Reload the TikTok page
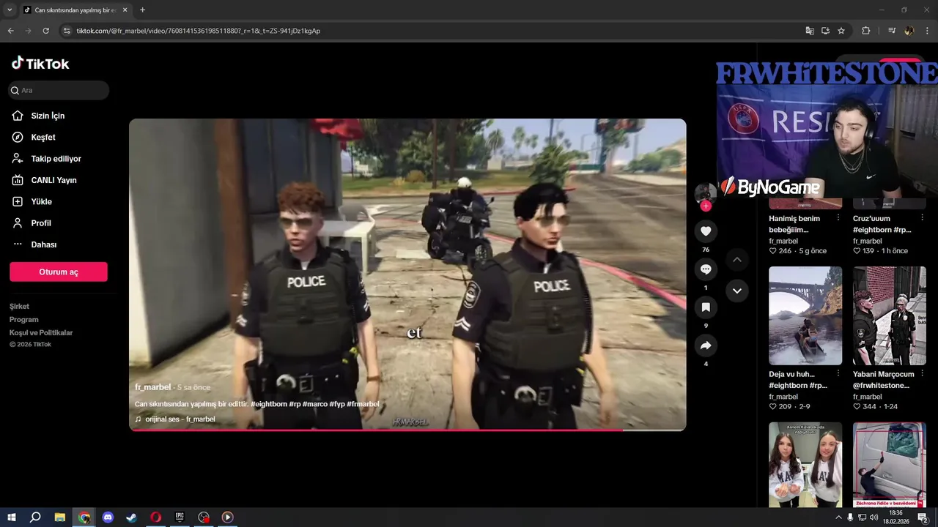Image resolution: width=938 pixels, height=527 pixels. point(45,31)
